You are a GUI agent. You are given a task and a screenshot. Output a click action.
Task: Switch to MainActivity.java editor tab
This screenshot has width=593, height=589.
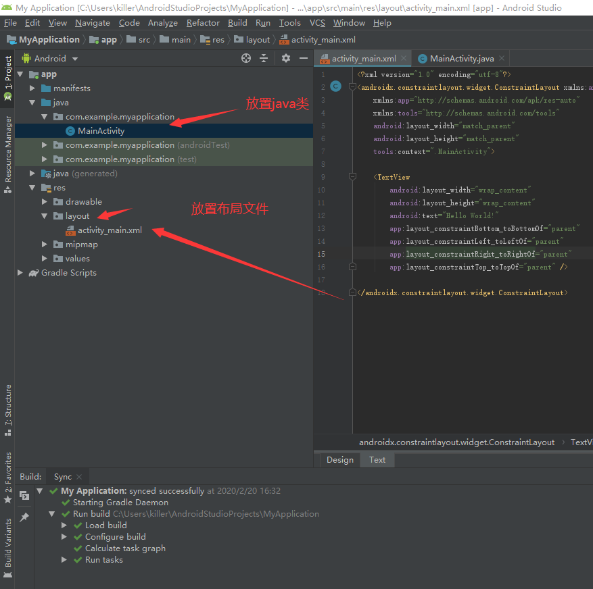[x=461, y=59]
